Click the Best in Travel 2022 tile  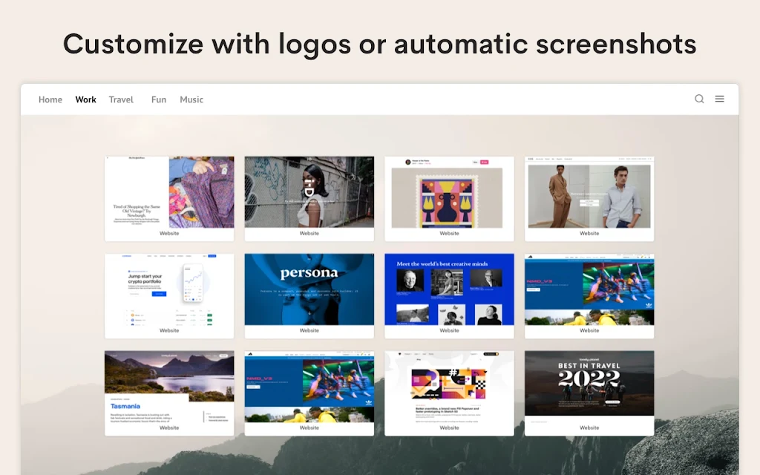click(x=589, y=393)
